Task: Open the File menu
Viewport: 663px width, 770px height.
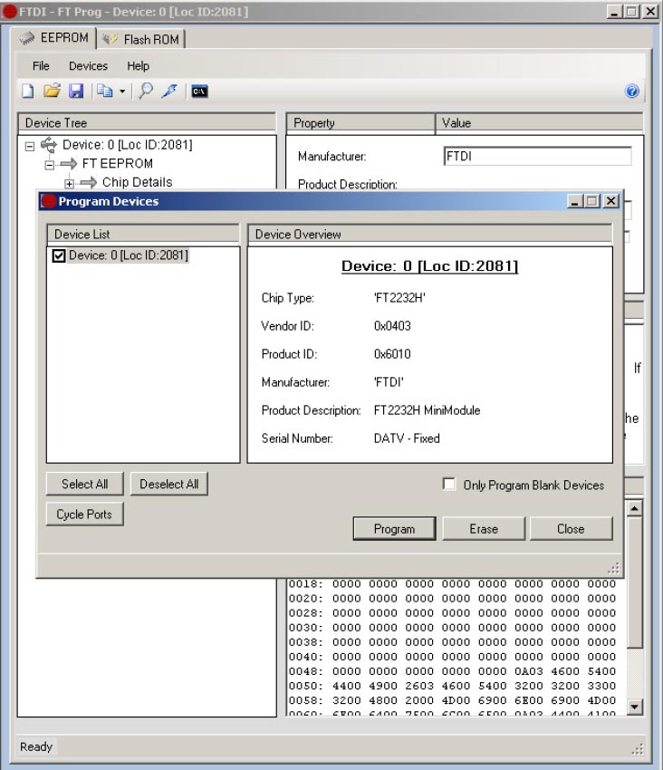Action: coord(41,66)
